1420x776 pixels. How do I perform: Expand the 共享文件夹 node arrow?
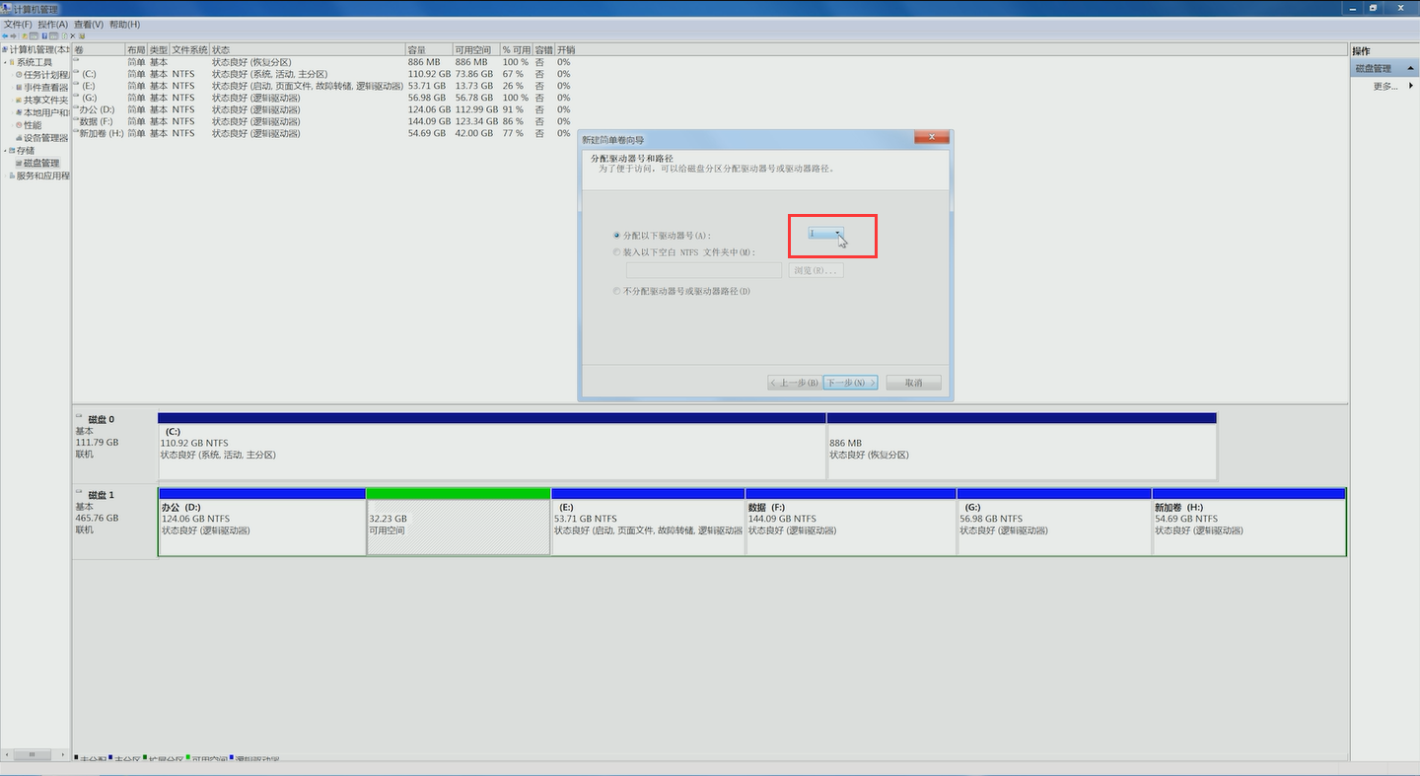pyautogui.click(x=11, y=100)
